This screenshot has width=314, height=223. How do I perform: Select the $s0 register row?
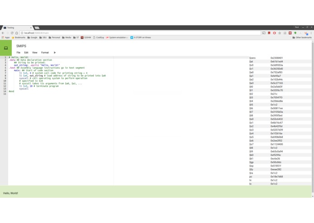pyautogui.click(x=280, y=119)
